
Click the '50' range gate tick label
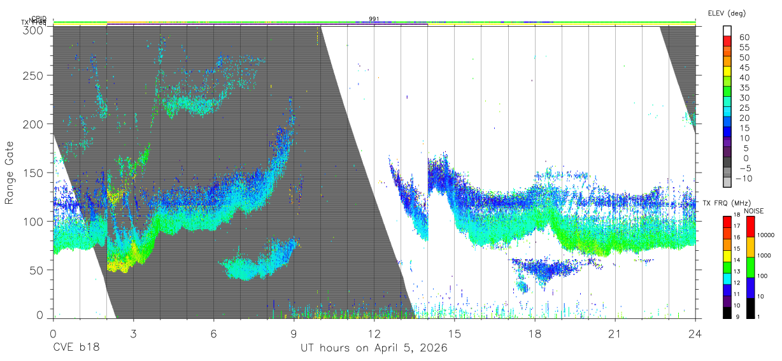pos(37,270)
